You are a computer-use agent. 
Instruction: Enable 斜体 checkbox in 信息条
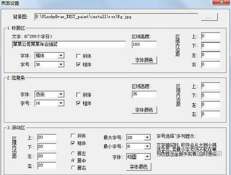point(78,95)
